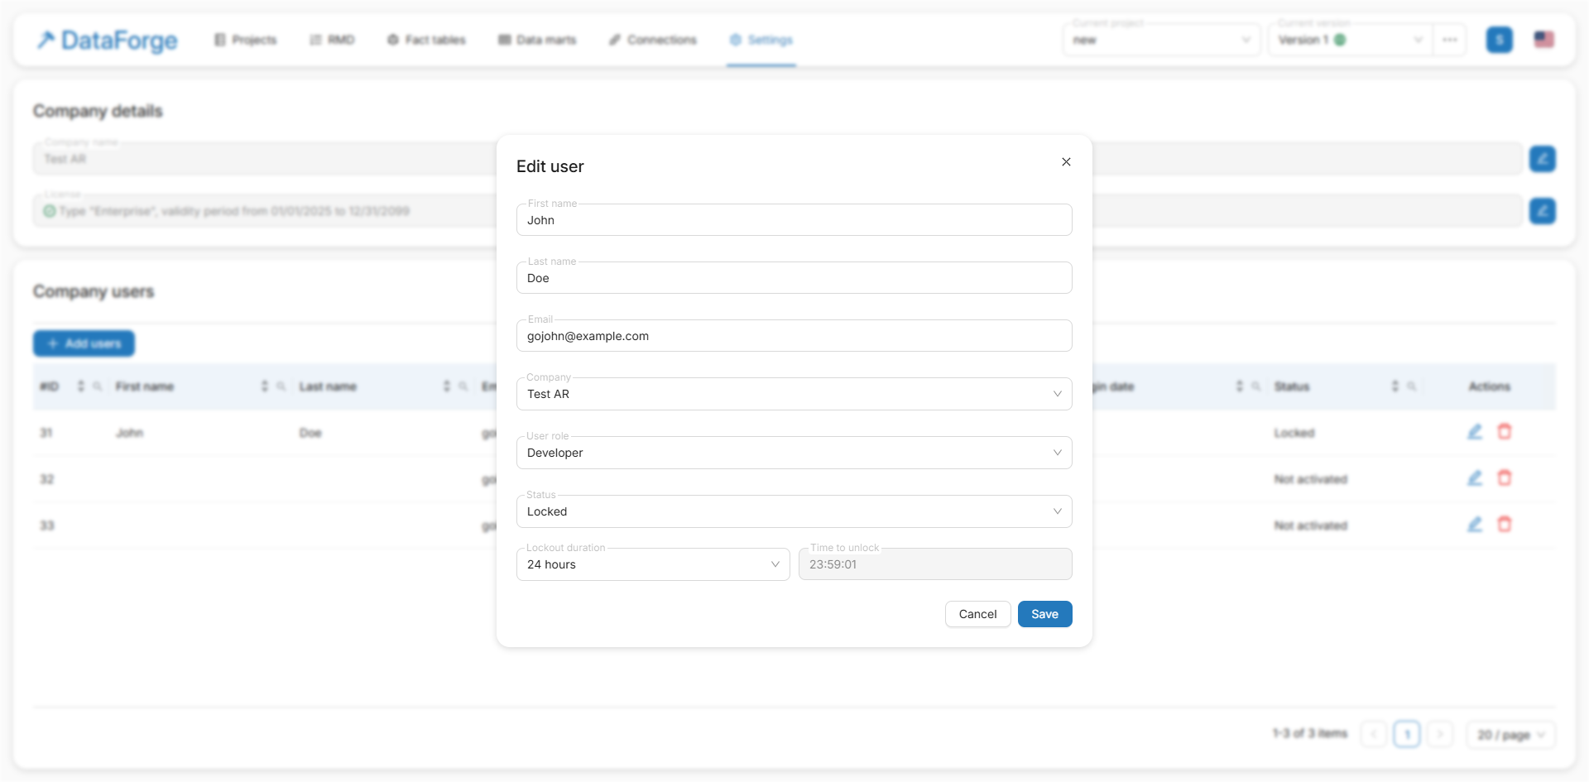
Task: Expand the Status dropdown set to Locked
Action: pyautogui.click(x=794, y=511)
